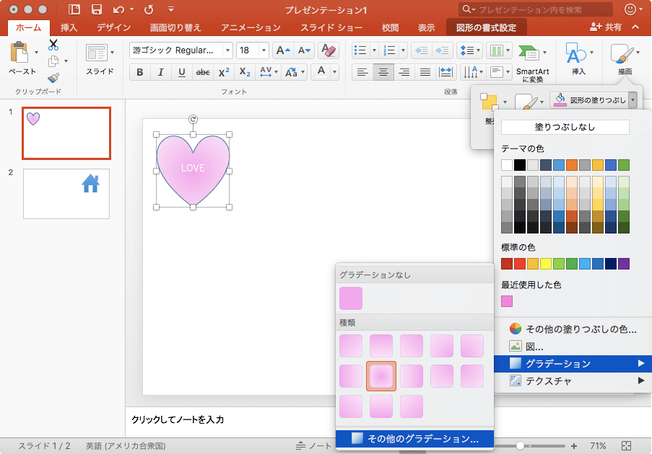Click the Increase Font Size icon
This screenshot has height=454, width=652.
(284, 50)
